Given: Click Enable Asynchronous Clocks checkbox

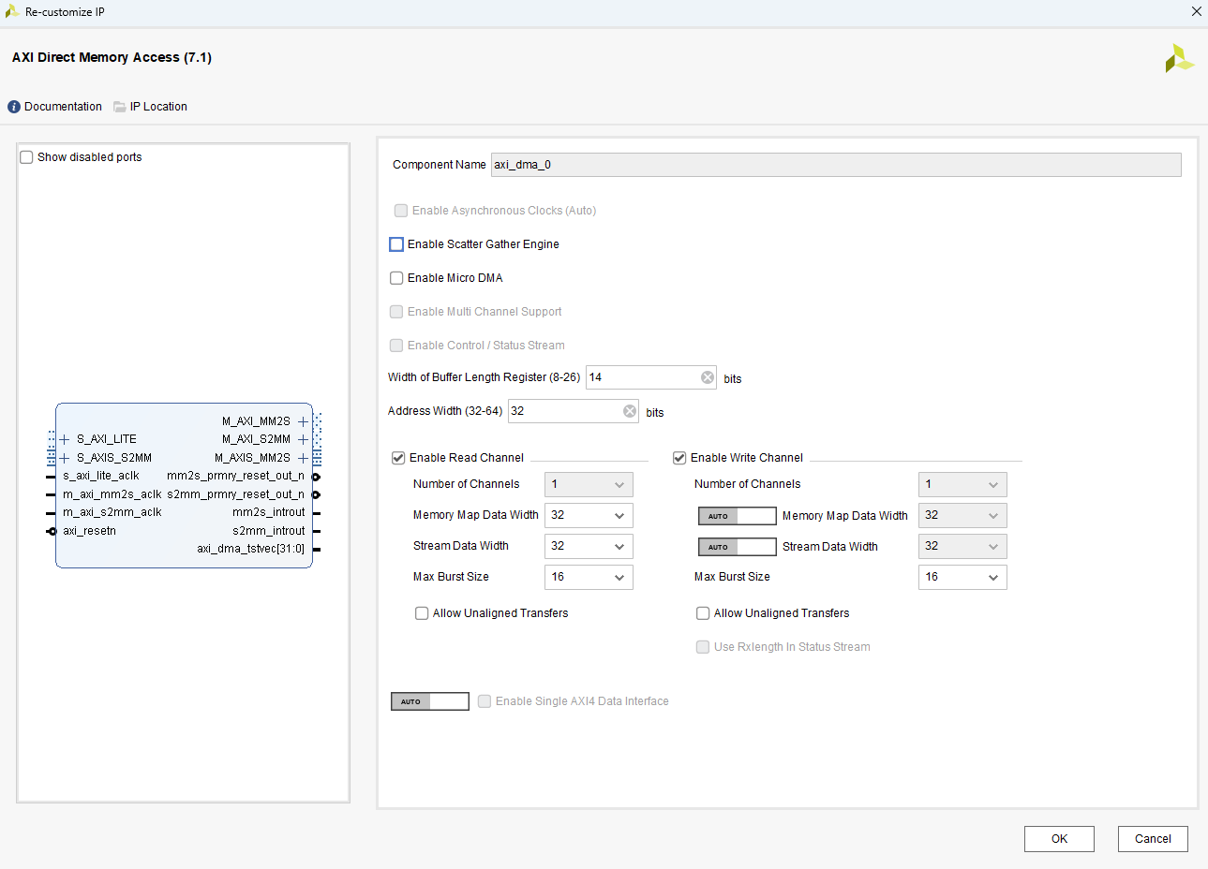Looking at the screenshot, I should [x=401, y=211].
